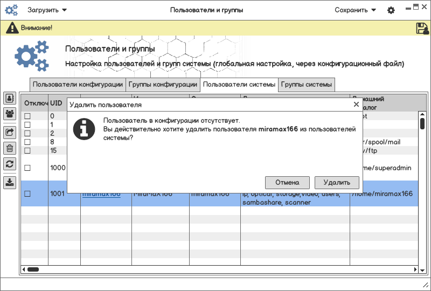Click the refresh arrows sidebar icon
Screen dimensions: 431x291
(10, 164)
